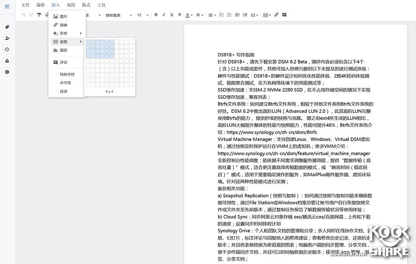Toggle italic formatting
The image size is (416, 264).
click(164, 15)
